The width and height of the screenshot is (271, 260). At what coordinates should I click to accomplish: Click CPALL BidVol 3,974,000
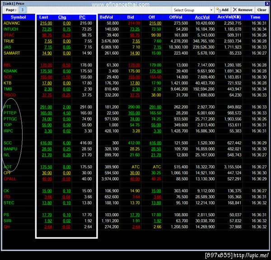coord(110,179)
